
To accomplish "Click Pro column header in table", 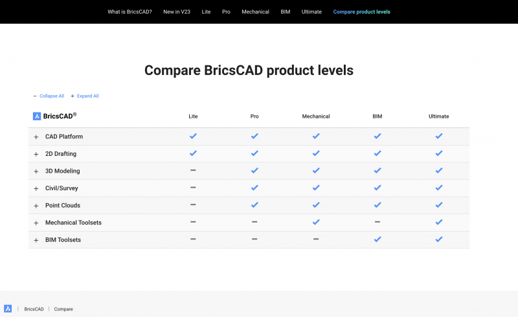I will pos(254,116).
